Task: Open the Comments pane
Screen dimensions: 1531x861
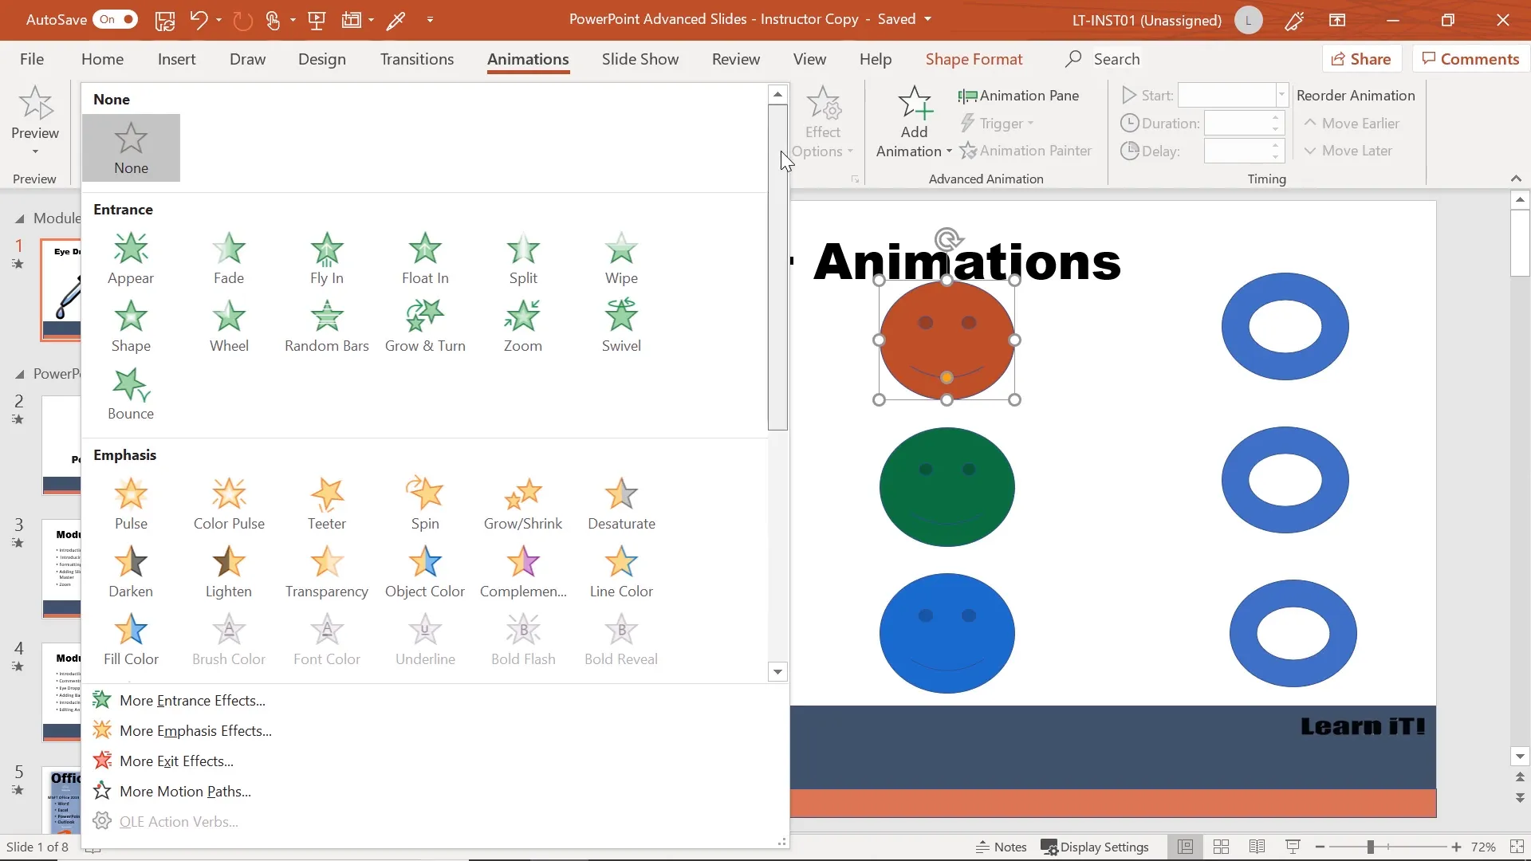Action: [1470, 59]
